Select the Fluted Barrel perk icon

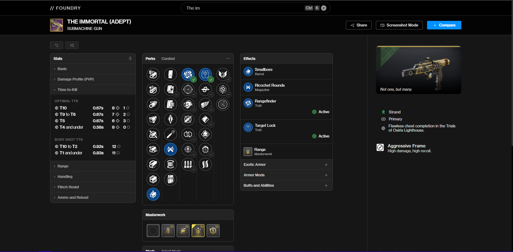coord(153,134)
